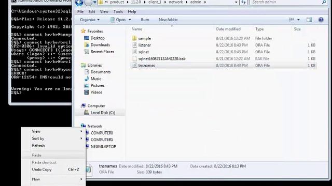This screenshot has height=186, width=332.
Task: Select the tnsnames file icon
Action: pyautogui.click(x=134, y=66)
